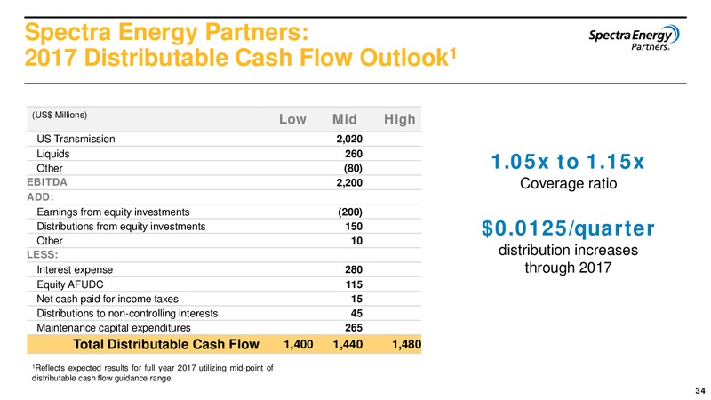Click the 'ADD:' section label

40,196
